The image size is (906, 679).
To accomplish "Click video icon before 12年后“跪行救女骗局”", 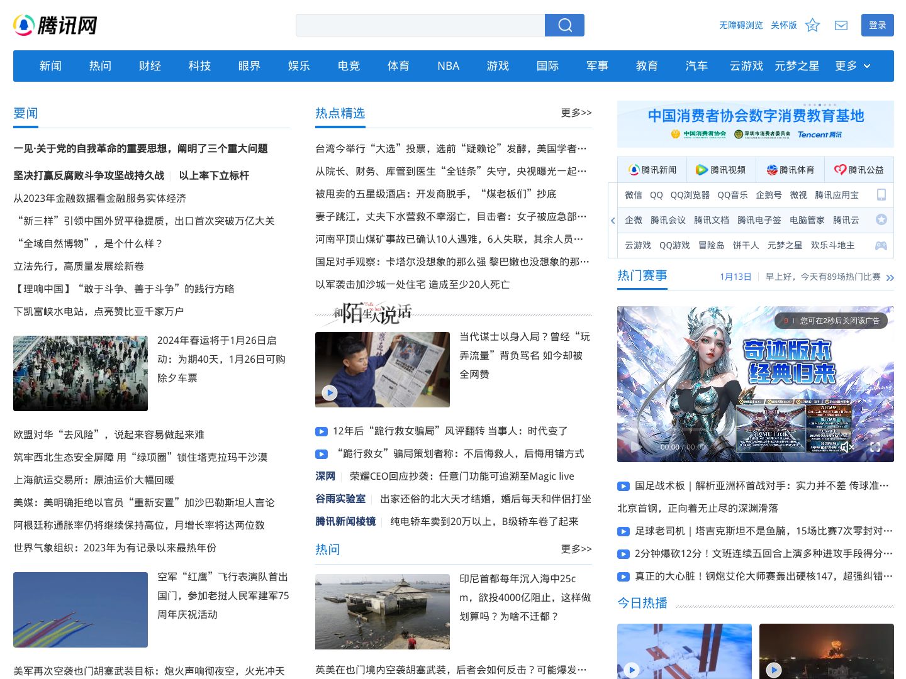I will coord(321,431).
